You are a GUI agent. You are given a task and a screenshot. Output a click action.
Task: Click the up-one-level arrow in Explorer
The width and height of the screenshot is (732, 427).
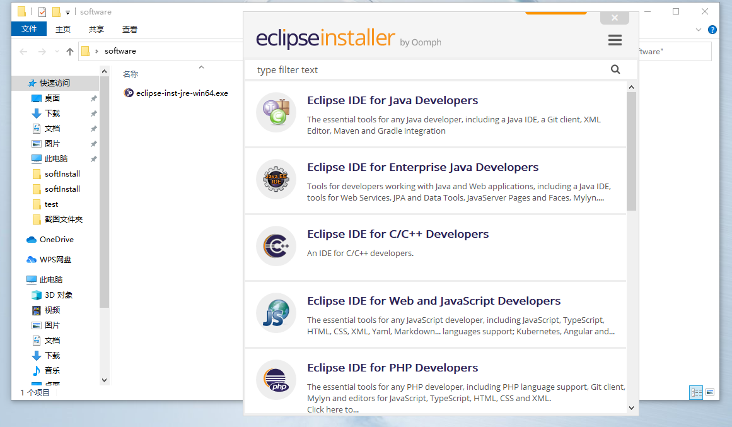pos(70,51)
